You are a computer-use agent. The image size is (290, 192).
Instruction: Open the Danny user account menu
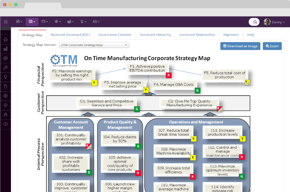[274, 22]
